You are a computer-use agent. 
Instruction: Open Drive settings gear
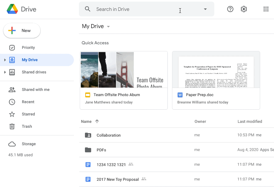pos(244,9)
